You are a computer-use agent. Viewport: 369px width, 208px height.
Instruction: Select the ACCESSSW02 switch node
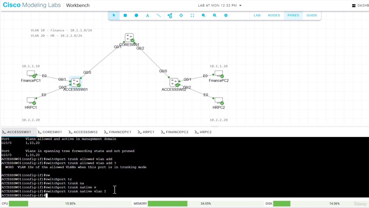click(x=174, y=82)
